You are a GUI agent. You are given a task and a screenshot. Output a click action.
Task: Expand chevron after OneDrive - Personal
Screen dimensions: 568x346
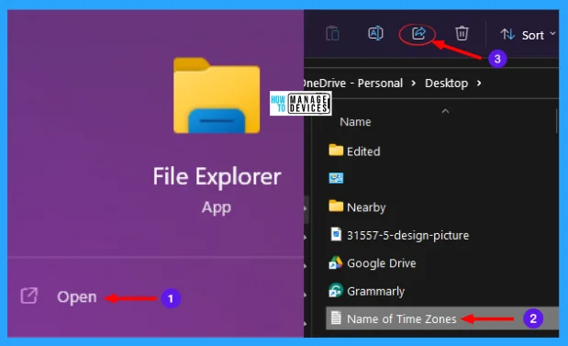pos(413,84)
